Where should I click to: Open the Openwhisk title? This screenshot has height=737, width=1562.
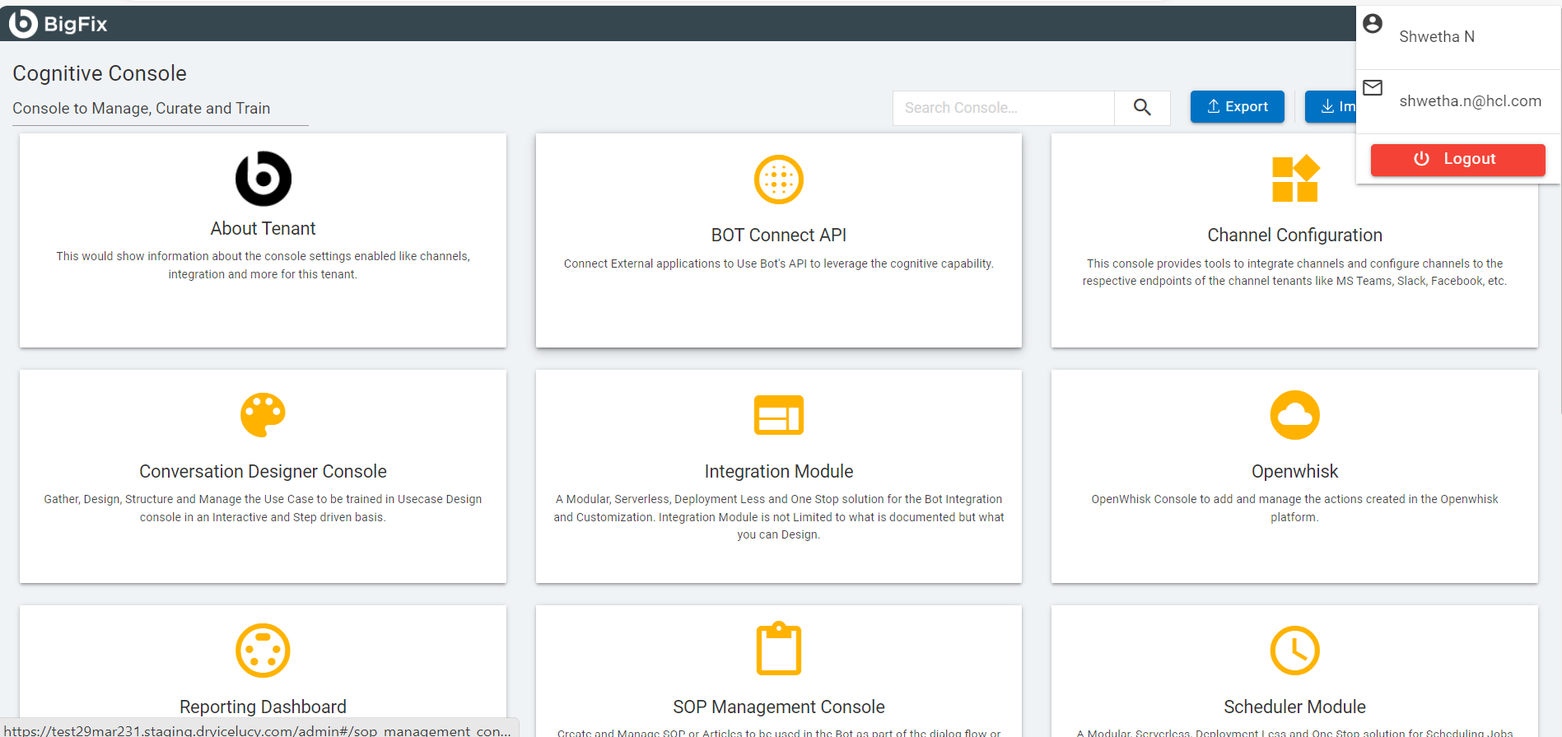pyautogui.click(x=1295, y=471)
